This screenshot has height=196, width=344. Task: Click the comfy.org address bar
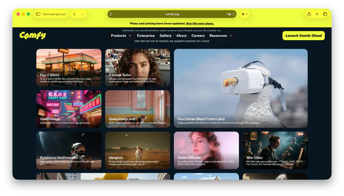point(172,14)
